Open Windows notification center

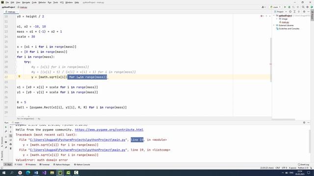point(309,173)
